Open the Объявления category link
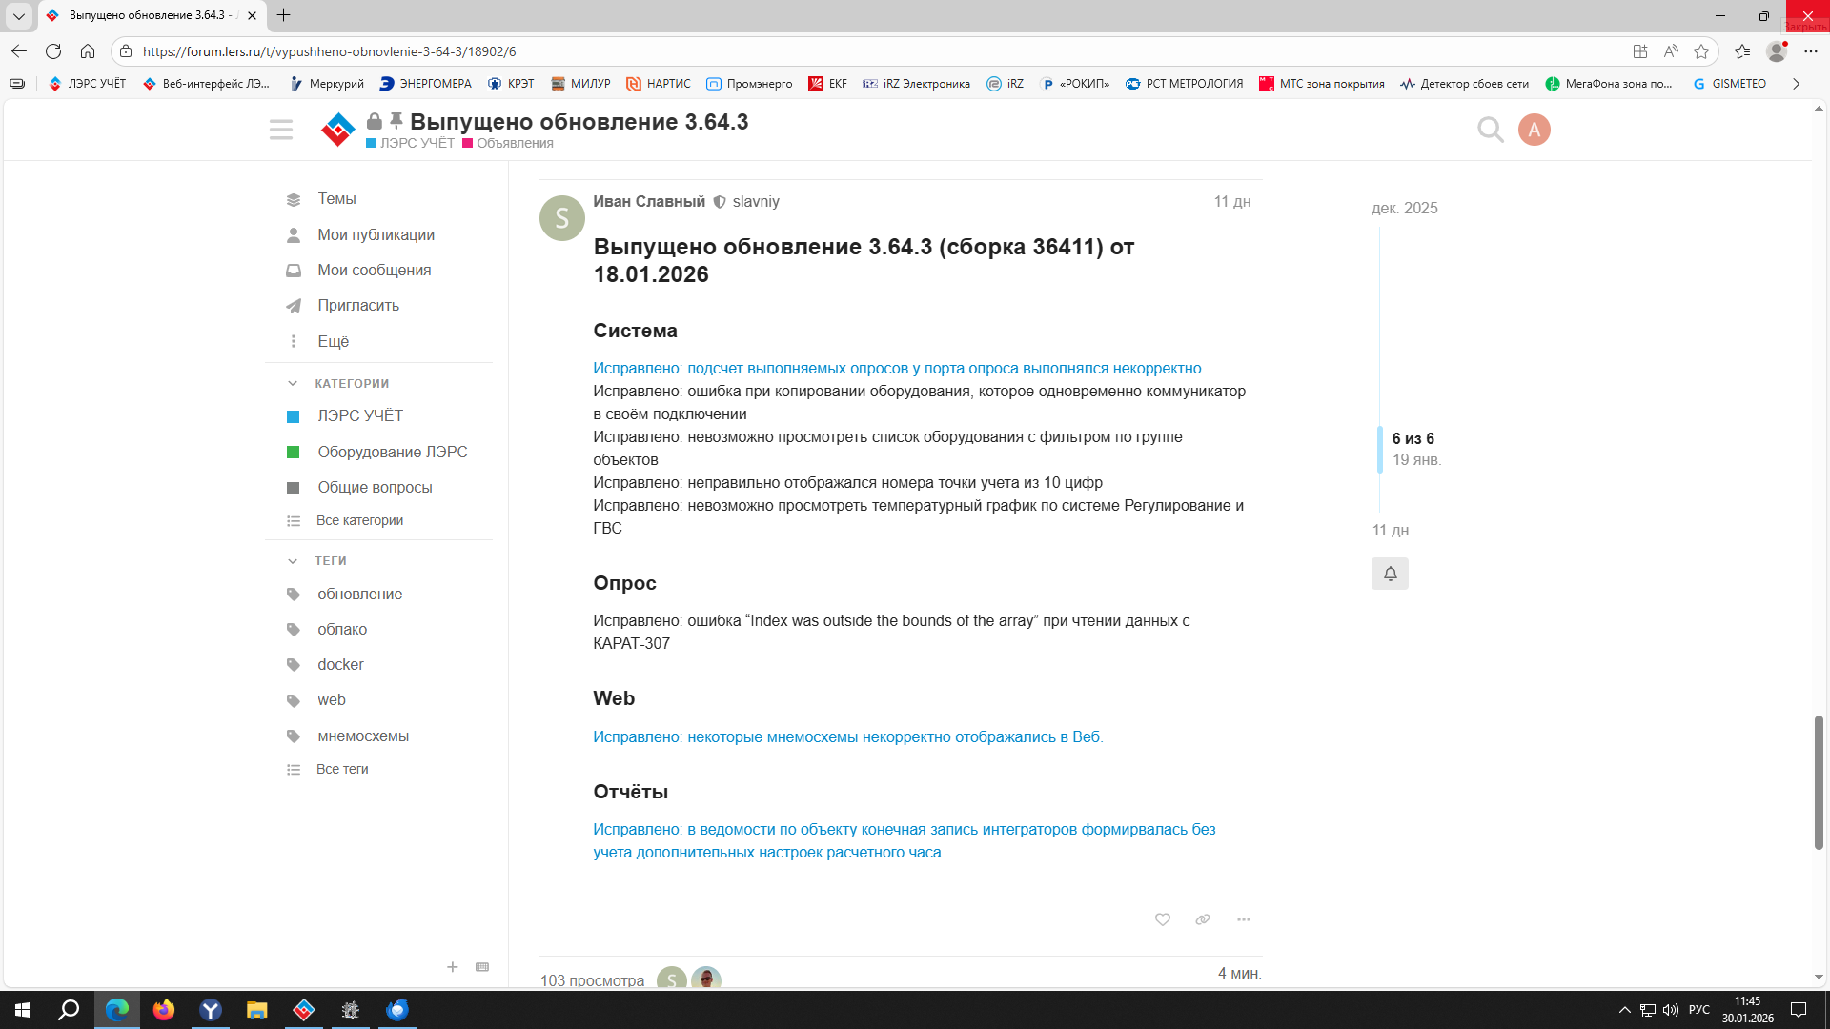 pyautogui.click(x=514, y=143)
